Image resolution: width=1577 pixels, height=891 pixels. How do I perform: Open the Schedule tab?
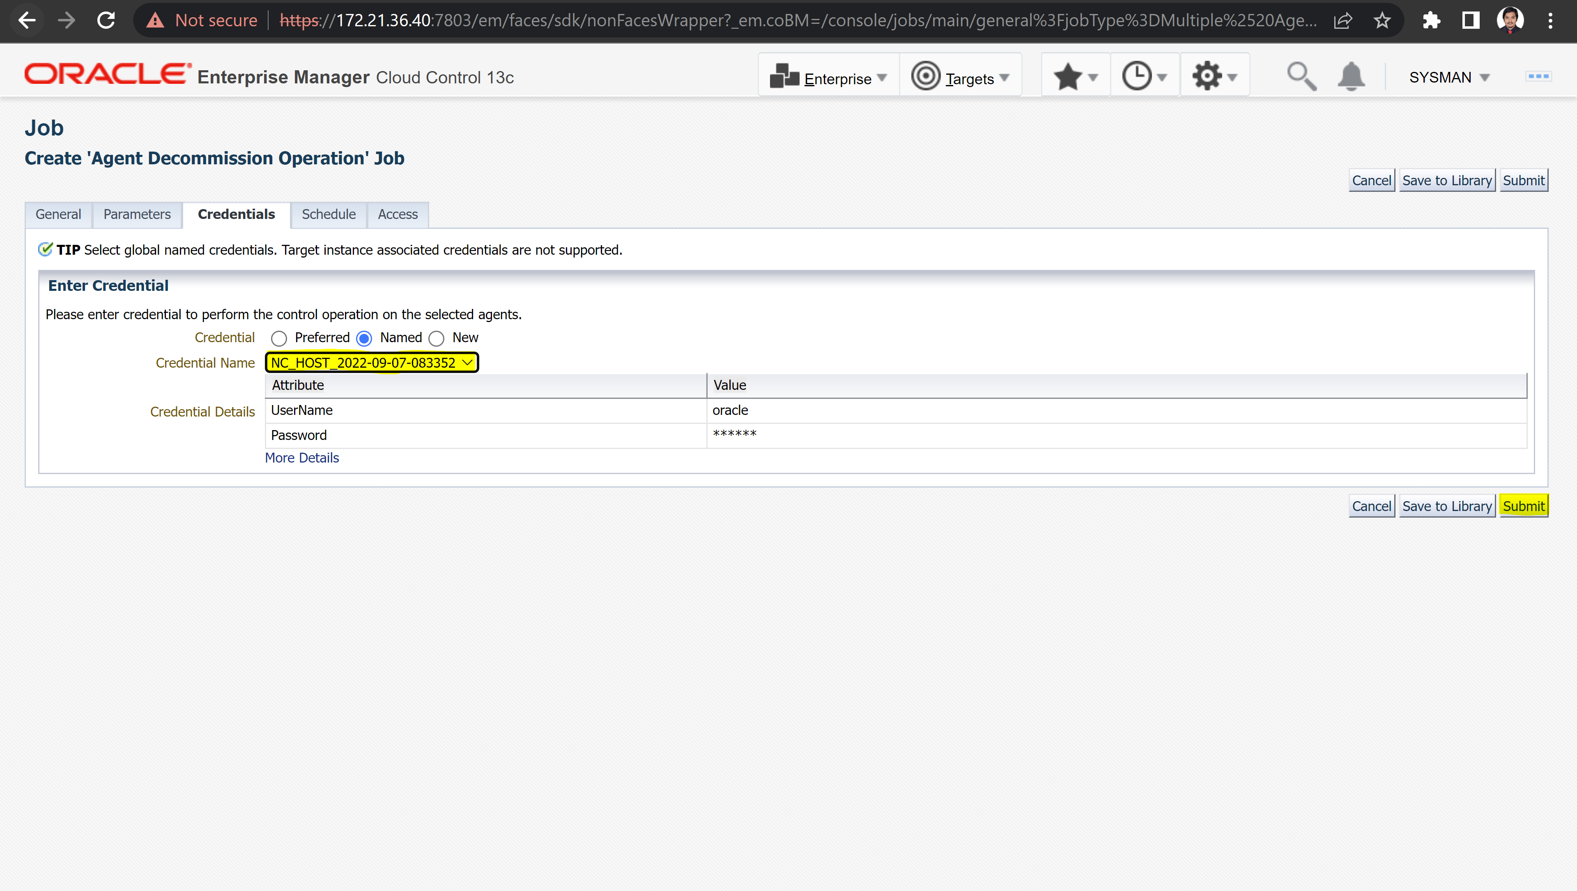point(329,215)
